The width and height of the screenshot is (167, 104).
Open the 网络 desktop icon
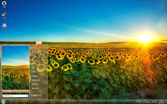point(4,16)
